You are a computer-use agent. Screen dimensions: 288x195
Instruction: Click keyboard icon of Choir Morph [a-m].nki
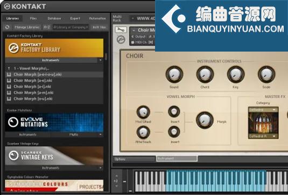pyautogui.click(x=9, y=92)
